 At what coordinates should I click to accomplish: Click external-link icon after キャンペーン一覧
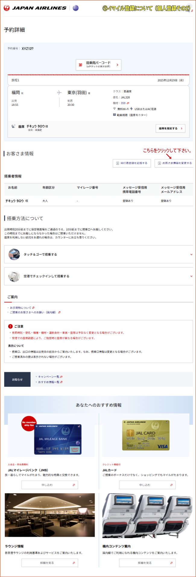tap(61, 377)
